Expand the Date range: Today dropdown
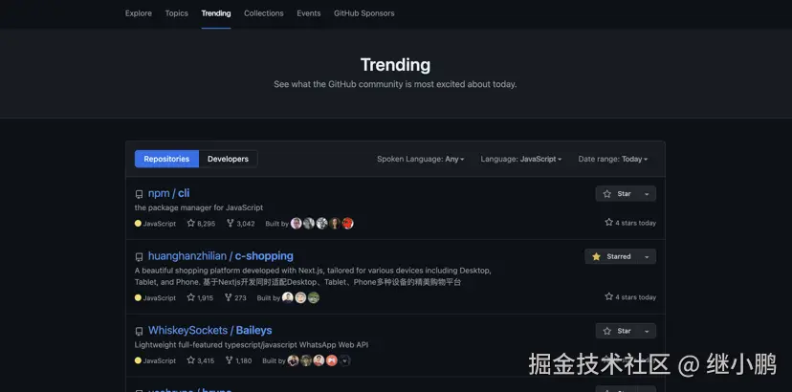This screenshot has height=392, width=792. pyautogui.click(x=612, y=159)
